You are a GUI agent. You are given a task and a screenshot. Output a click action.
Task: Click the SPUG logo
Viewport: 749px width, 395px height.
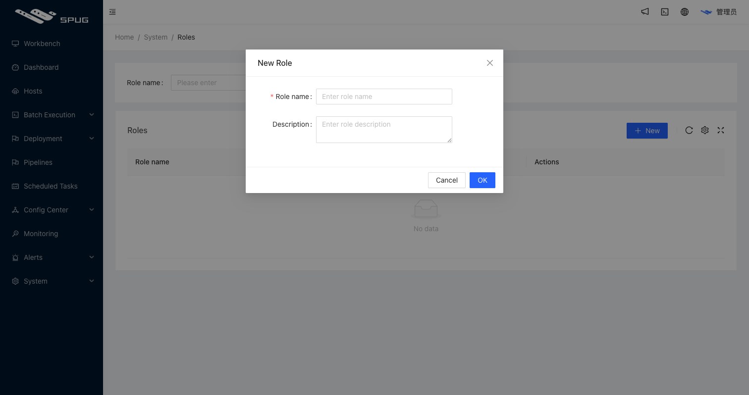pyautogui.click(x=52, y=16)
